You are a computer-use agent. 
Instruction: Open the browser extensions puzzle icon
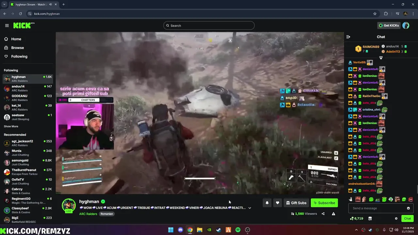386,14
